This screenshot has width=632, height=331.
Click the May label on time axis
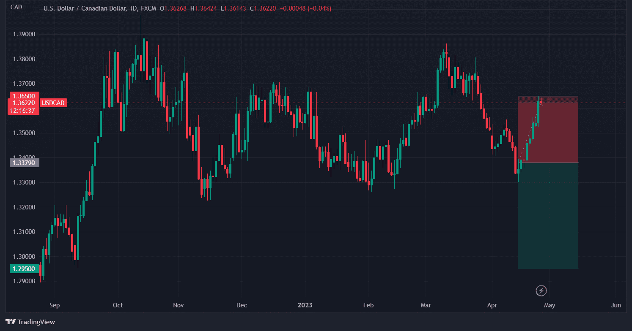(550, 305)
